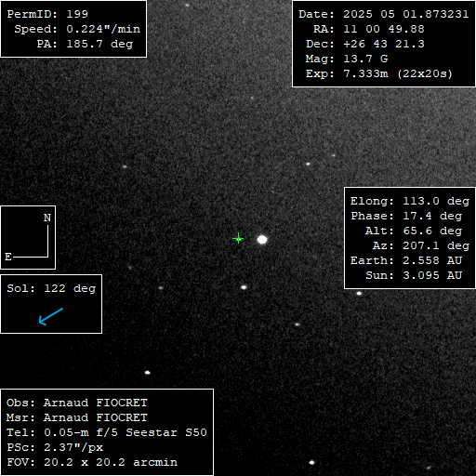The height and width of the screenshot is (476, 476).
Task: Click the Tel Seestar S50 line
Action: tap(107, 432)
